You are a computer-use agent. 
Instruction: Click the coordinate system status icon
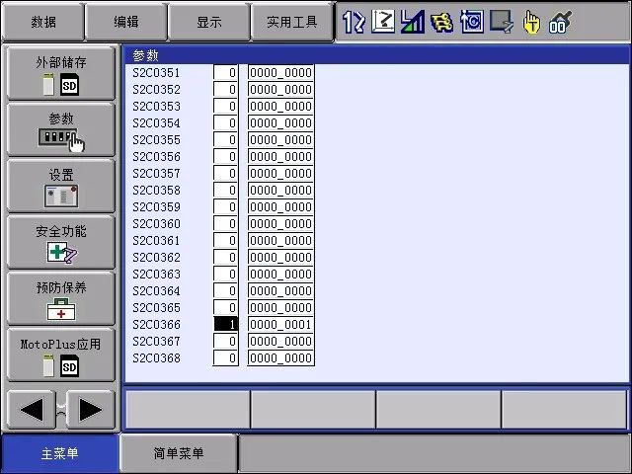(383, 22)
